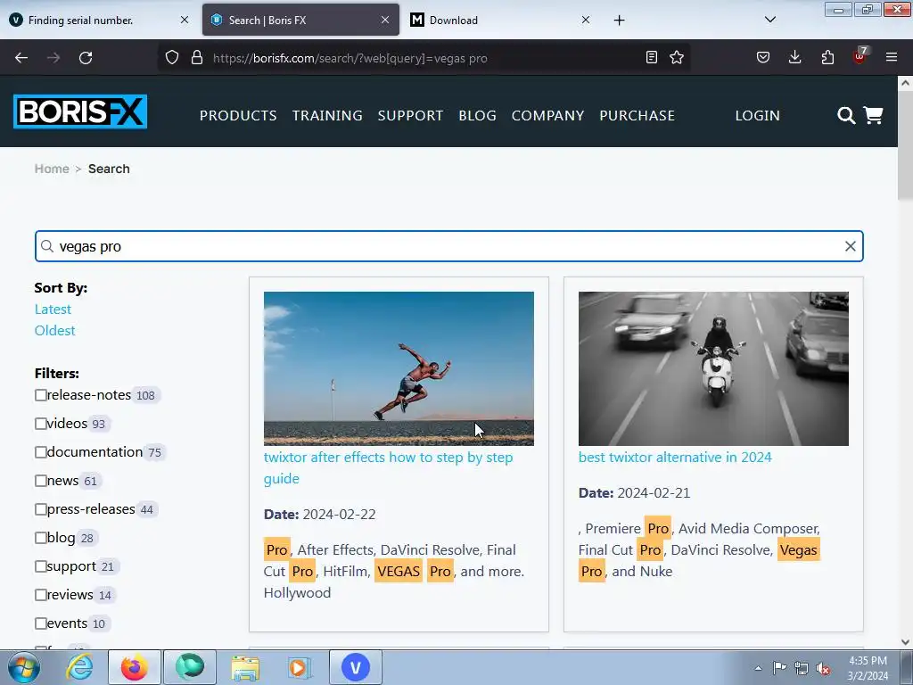
Task: Open new browser tab
Action: [620, 21]
